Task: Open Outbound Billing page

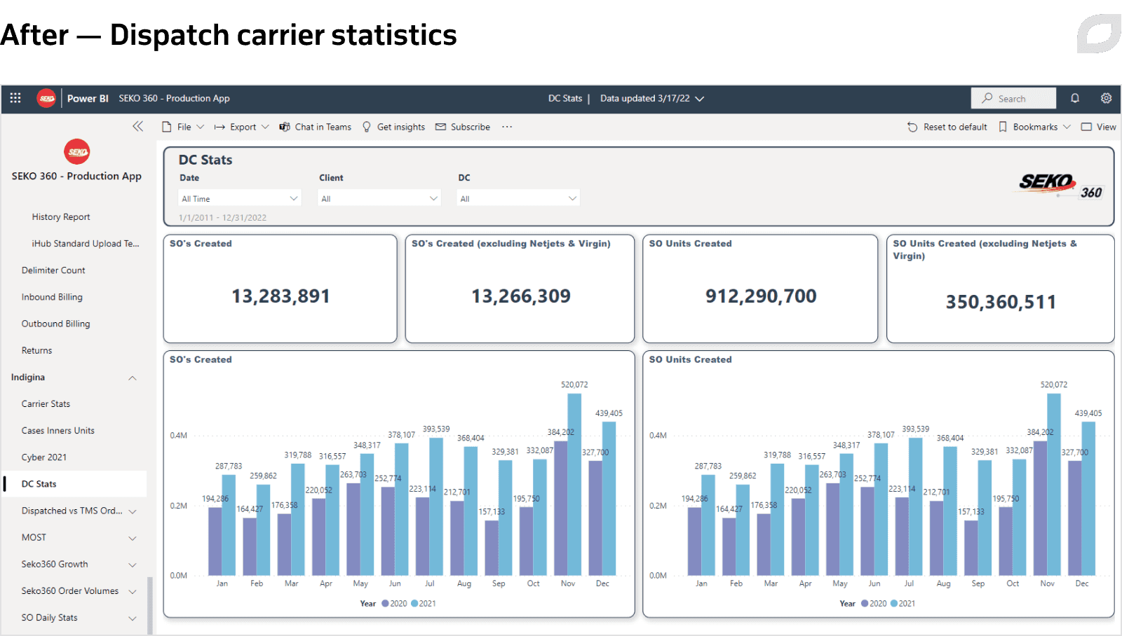Action: [x=55, y=324]
